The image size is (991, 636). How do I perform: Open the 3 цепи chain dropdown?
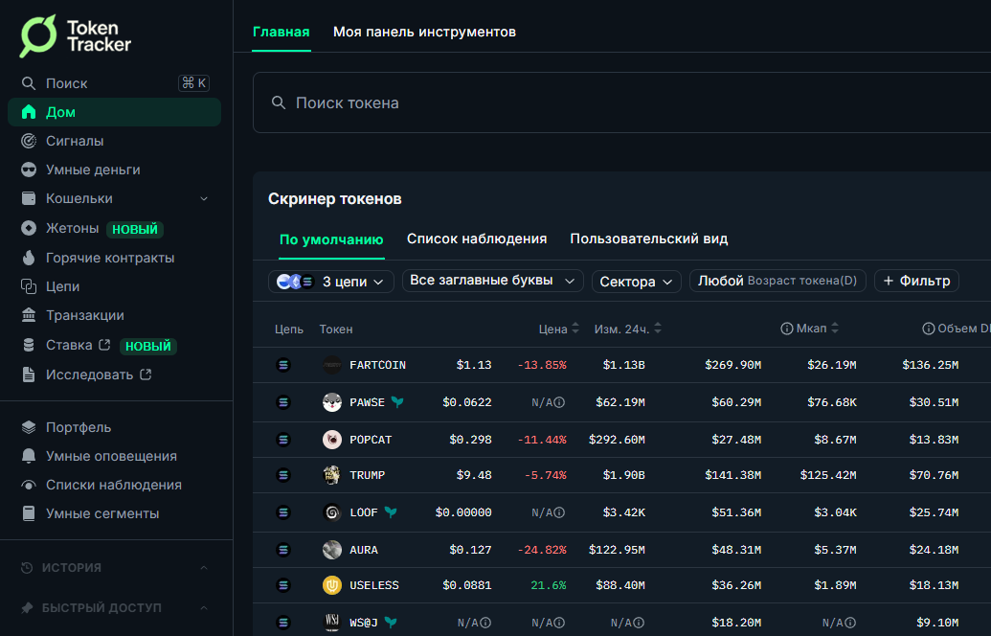tap(331, 282)
